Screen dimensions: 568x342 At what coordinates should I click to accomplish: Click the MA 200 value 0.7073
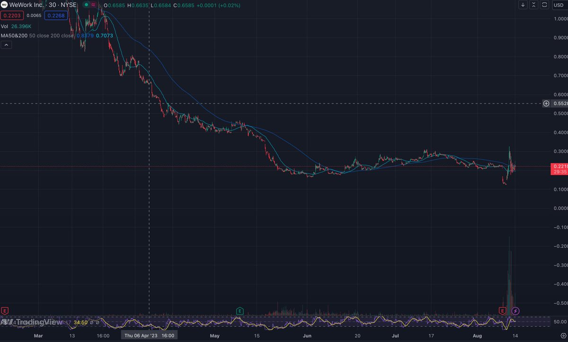click(x=104, y=35)
